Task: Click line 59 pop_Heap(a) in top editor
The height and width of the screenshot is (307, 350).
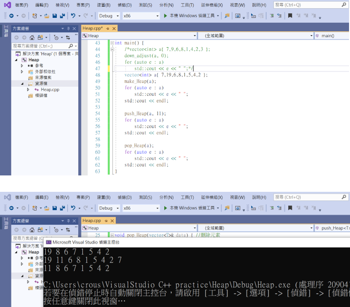Action: tap(139, 146)
